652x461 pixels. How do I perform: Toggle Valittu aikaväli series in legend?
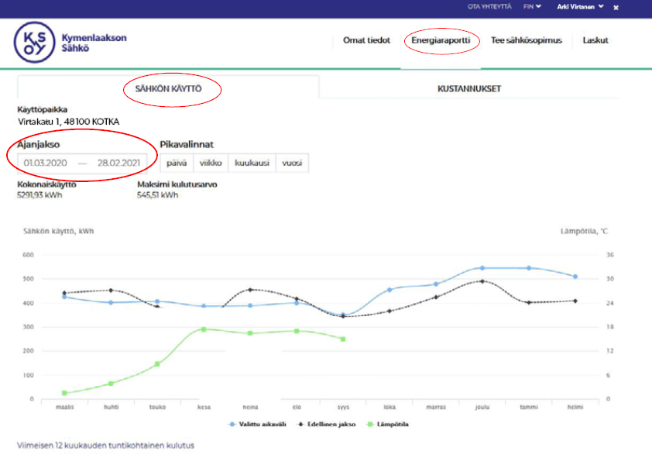point(258,425)
